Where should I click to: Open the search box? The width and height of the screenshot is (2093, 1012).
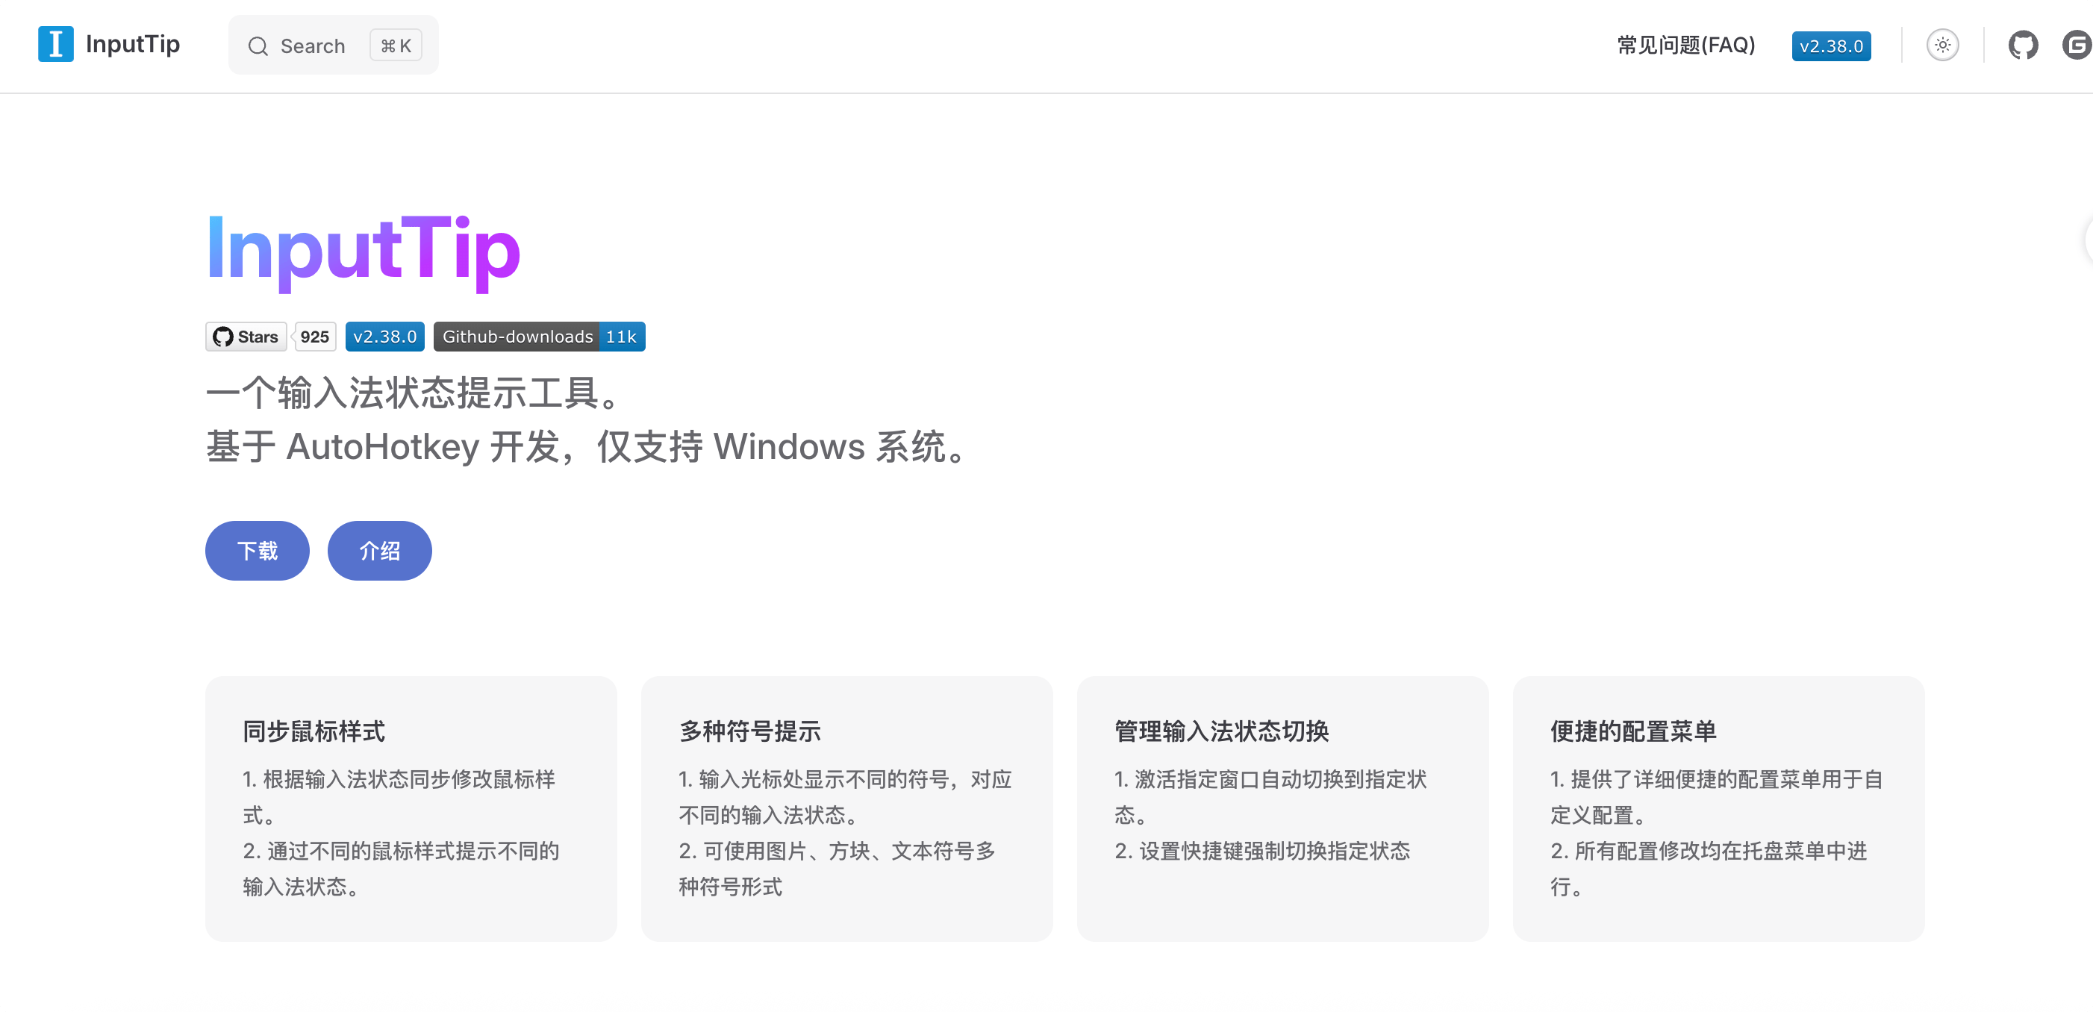point(333,45)
